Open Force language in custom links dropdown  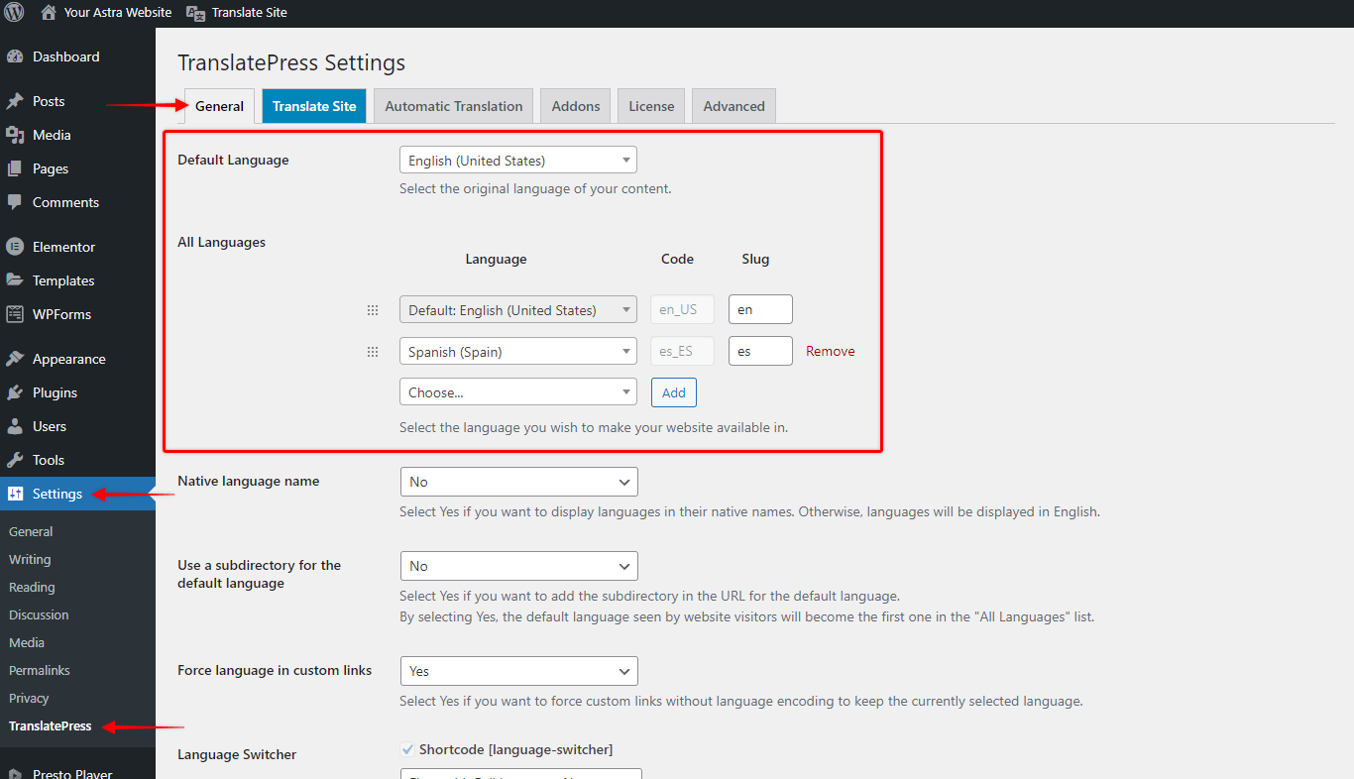pyautogui.click(x=518, y=671)
